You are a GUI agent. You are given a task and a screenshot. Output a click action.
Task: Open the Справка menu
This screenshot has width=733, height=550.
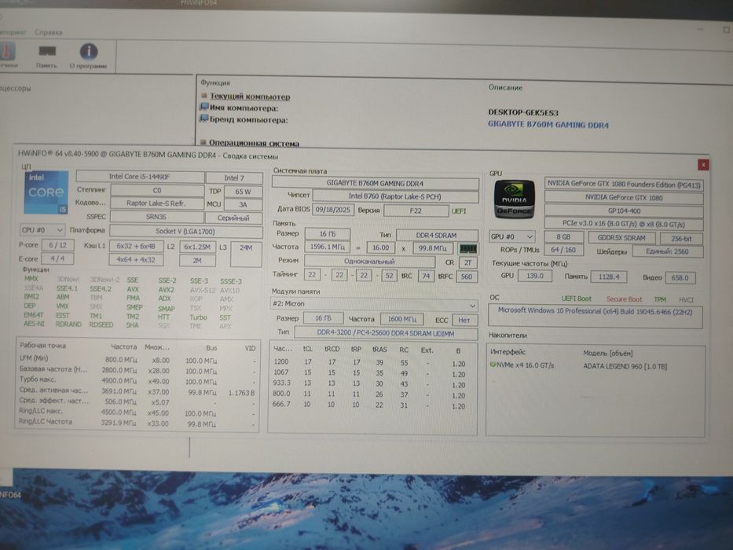(48, 32)
